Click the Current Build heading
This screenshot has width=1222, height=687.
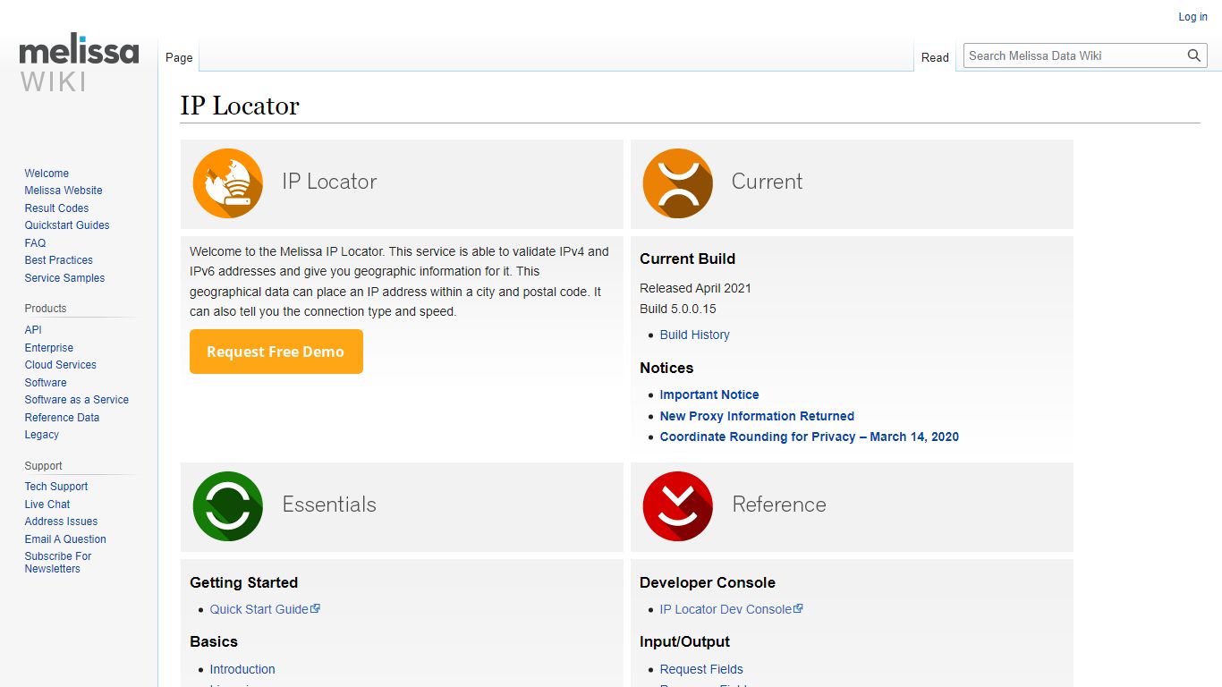pos(687,259)
